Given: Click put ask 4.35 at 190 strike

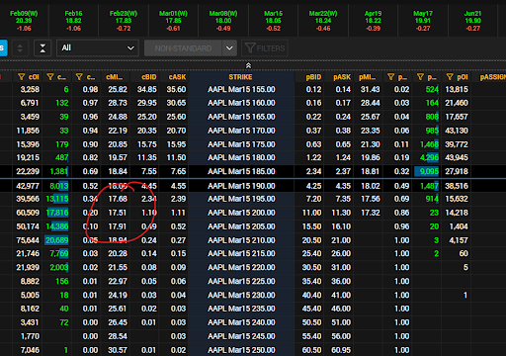Looking at the screenshot, I should (343, 186).
